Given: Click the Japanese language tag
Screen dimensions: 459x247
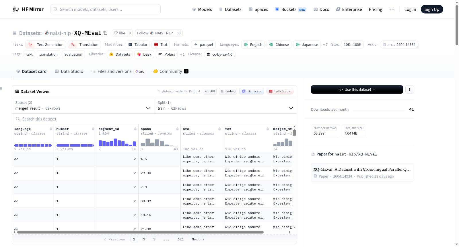Looking at the screenshot, I should click(307, 44).
